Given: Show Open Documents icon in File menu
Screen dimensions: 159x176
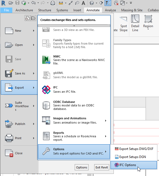Looking at the screenshot, I should click(x=33, y=18).
